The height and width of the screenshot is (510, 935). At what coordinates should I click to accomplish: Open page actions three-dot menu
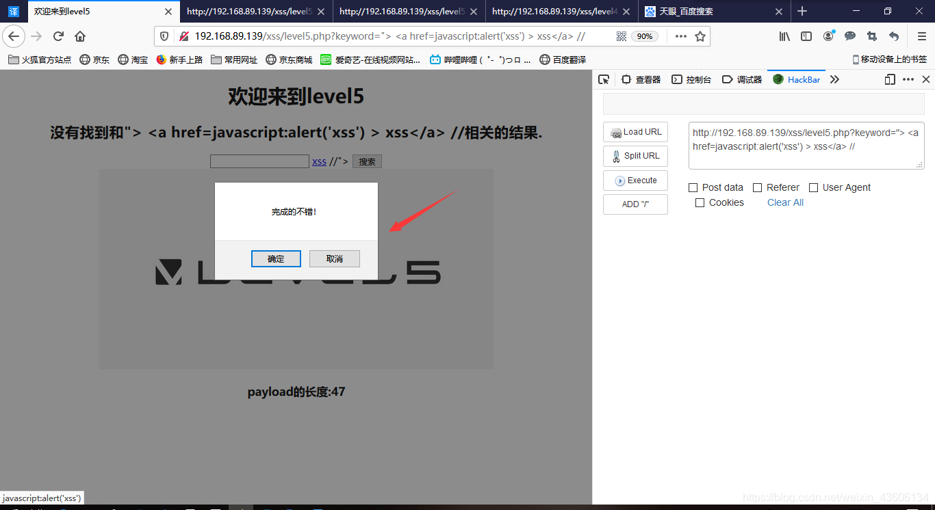coord(680,36)
